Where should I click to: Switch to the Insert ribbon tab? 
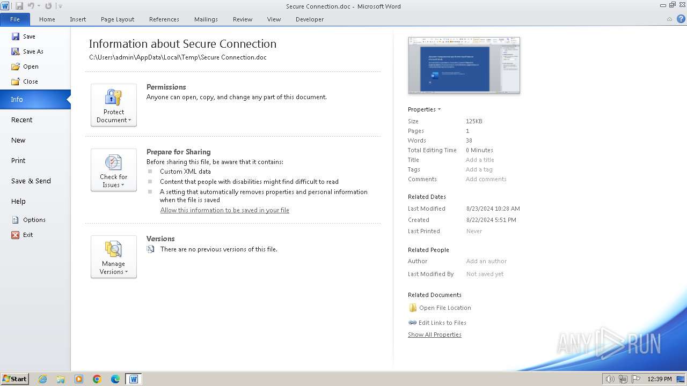click(78, 19)
